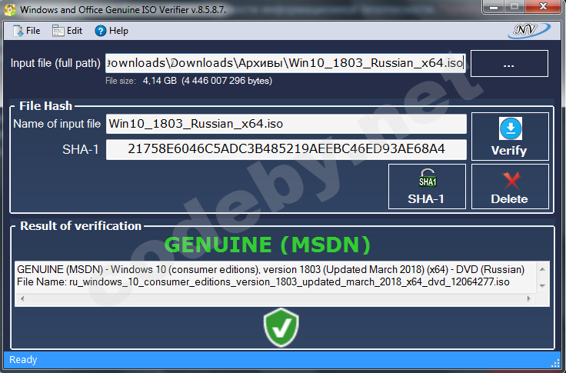566x373 pixels.
Task: Click the NV logo icon
Action: pyautogui.click(x=529, y=30)
